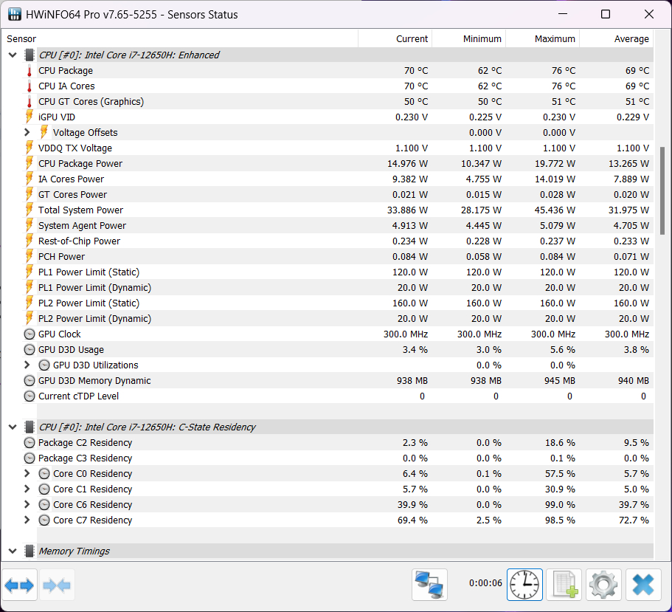Close sensors with the blue X button
This screenshot has width=672, height=612.
coord(642,585)
